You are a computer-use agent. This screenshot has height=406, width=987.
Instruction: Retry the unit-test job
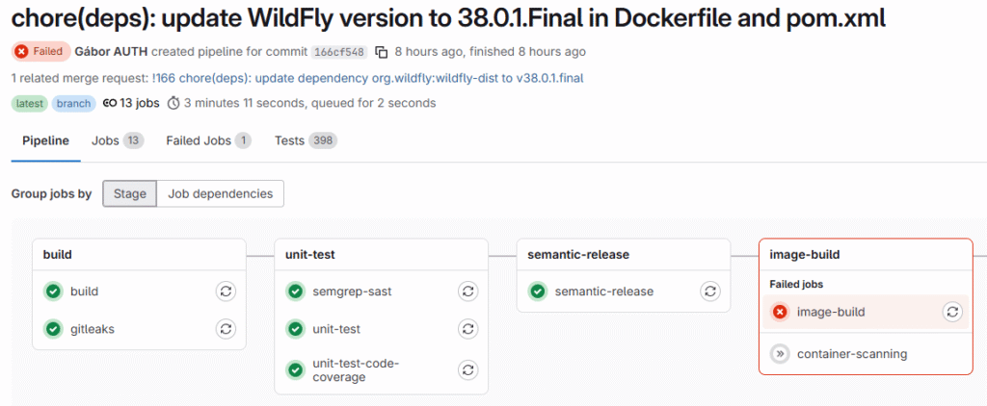point(467,329)
